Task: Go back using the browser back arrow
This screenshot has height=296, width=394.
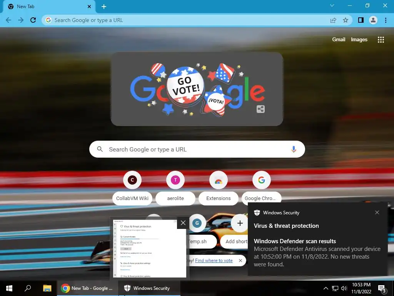Action: point(8,20)
